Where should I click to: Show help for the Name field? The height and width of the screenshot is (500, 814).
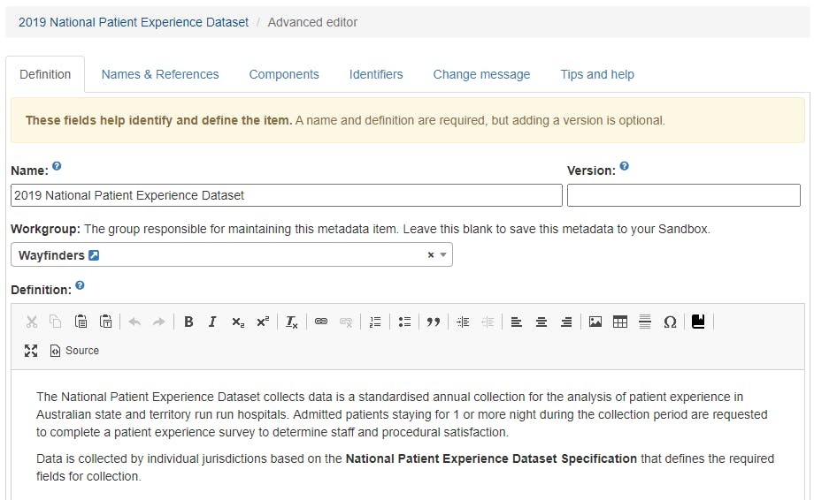(x=57, y=166)
